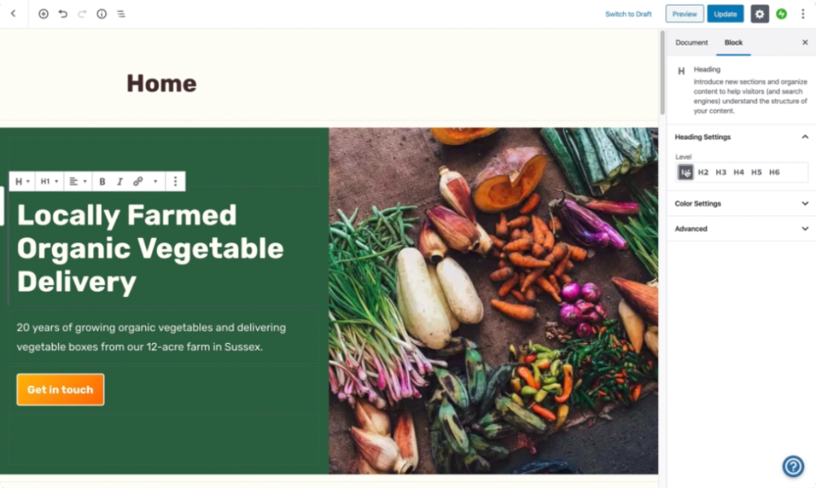The image size is (816, 488).
Task: Click the Switch to Draft link
Action: pyautogui.click(x=628, y=14)
